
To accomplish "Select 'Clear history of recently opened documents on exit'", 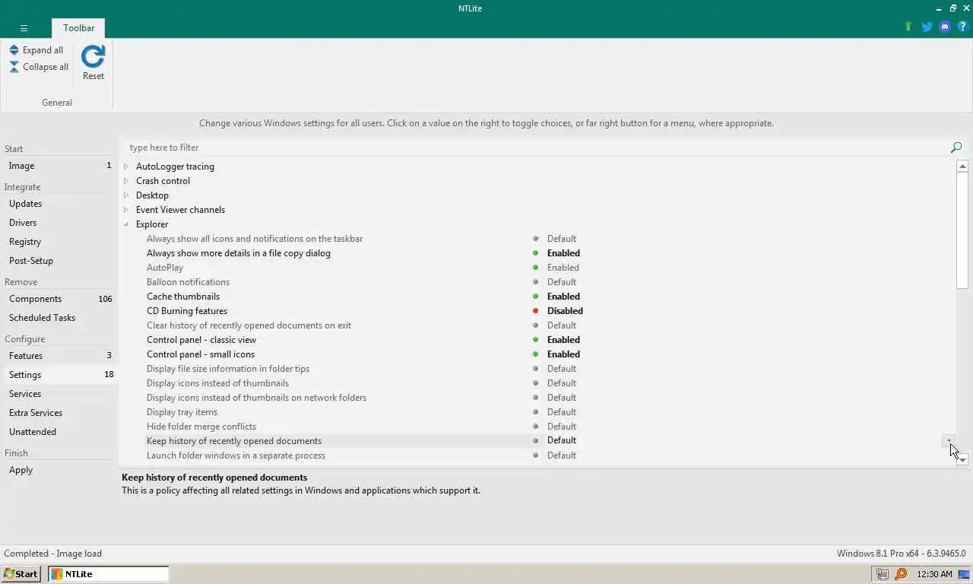I will 249,325.
